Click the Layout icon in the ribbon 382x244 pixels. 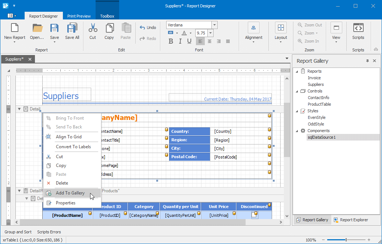[281, 28]
